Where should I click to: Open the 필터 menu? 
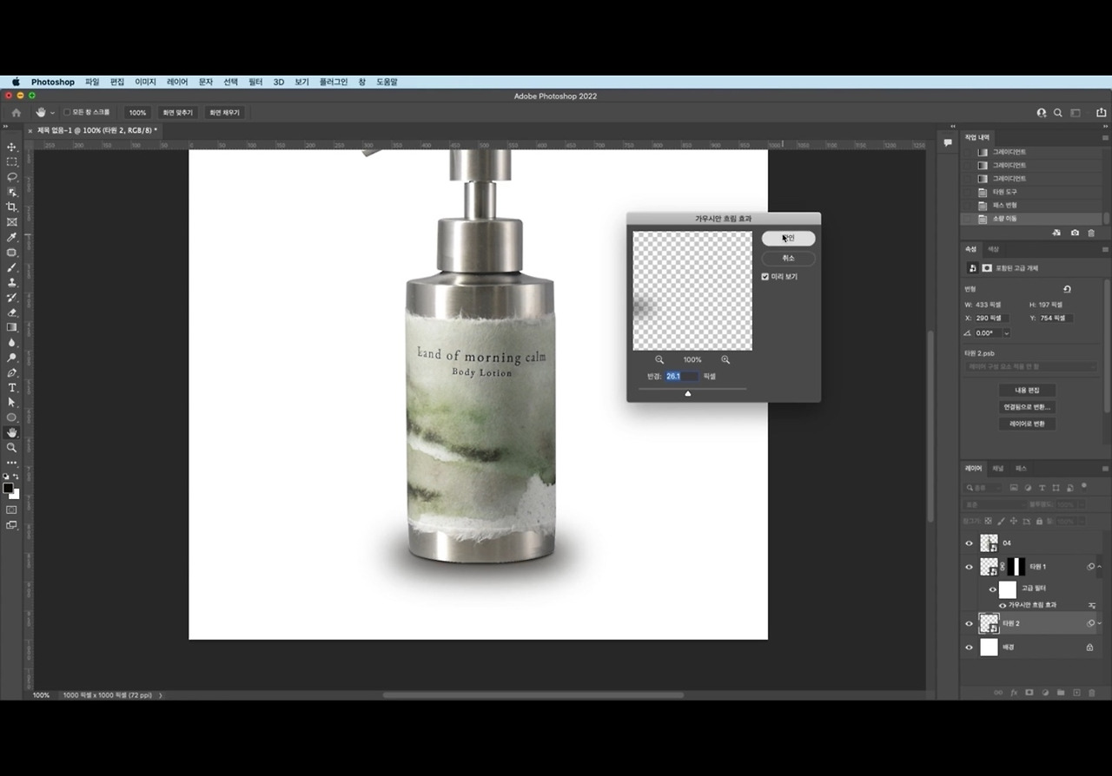pos(255,82)
